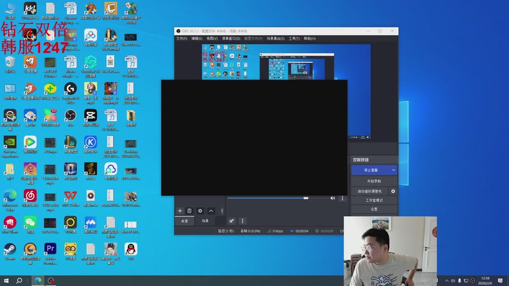Screen dimensions: 509x286
Task: Open the KK platform desktop shortcut
Action: (x=30, y=11)
